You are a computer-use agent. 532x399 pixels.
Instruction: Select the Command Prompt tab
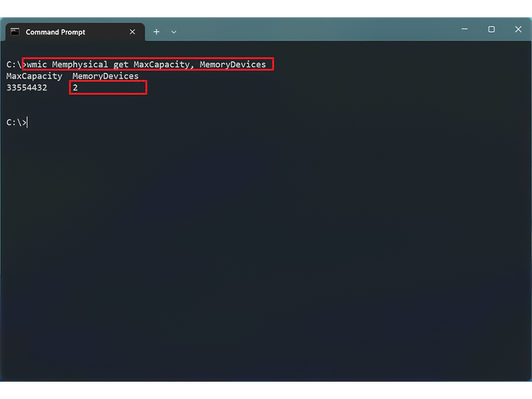point(75,32)
